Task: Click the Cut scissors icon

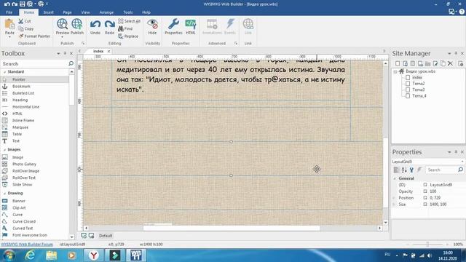Action: (x=21, y=21)
